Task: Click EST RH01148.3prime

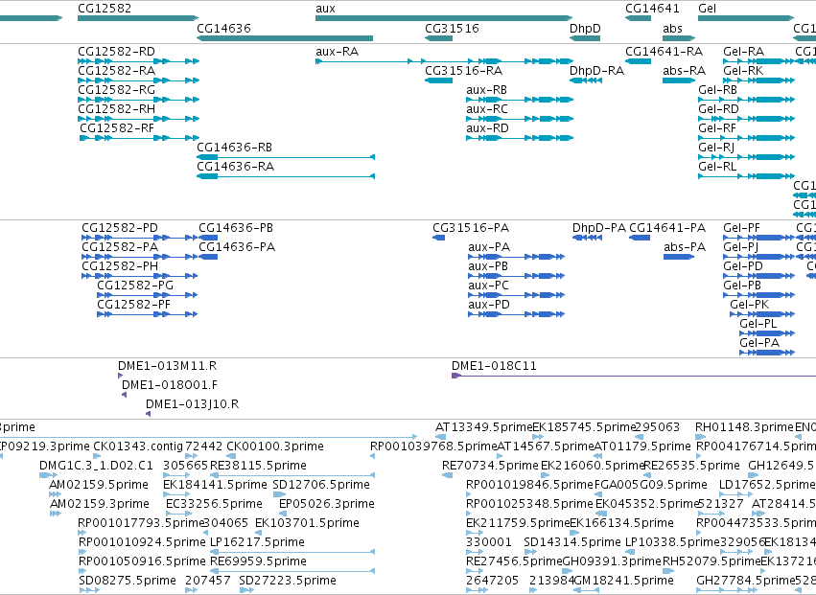Action: pyautogui.click(x=745, y=427)
